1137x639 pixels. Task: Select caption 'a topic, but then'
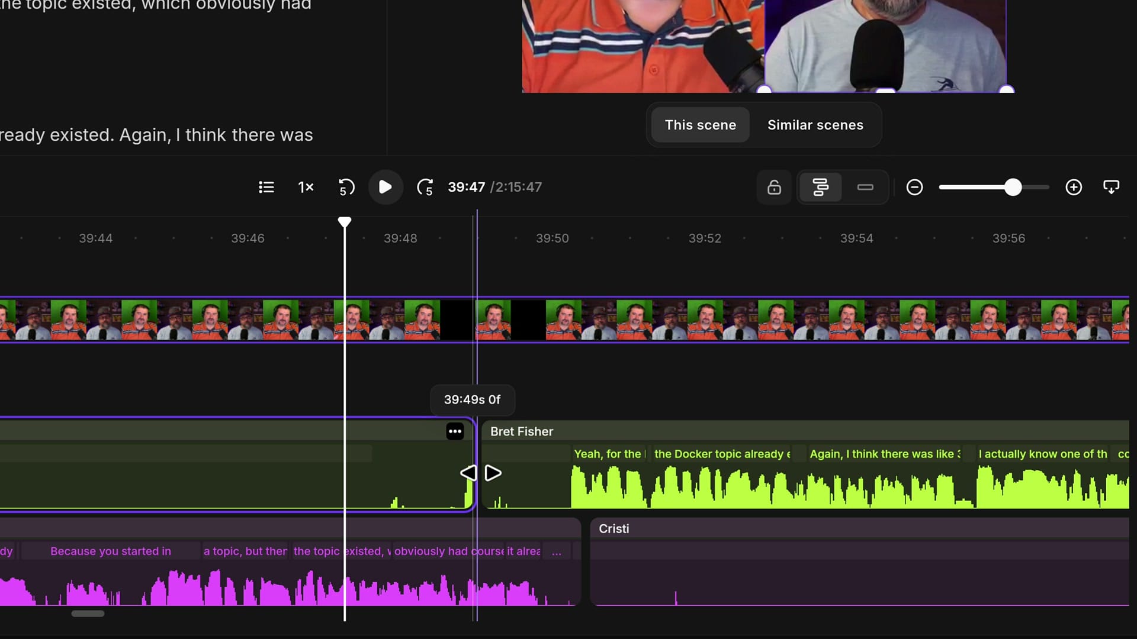(245, 551)
